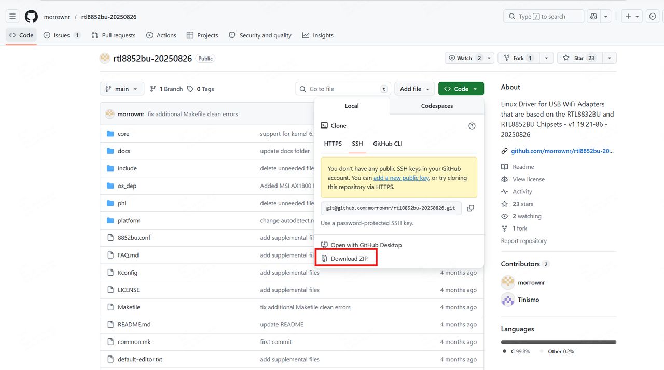Click the 8852bu.conf file icon

(110, 238)
